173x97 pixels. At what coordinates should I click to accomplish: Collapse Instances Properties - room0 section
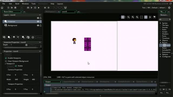(40, 42)
